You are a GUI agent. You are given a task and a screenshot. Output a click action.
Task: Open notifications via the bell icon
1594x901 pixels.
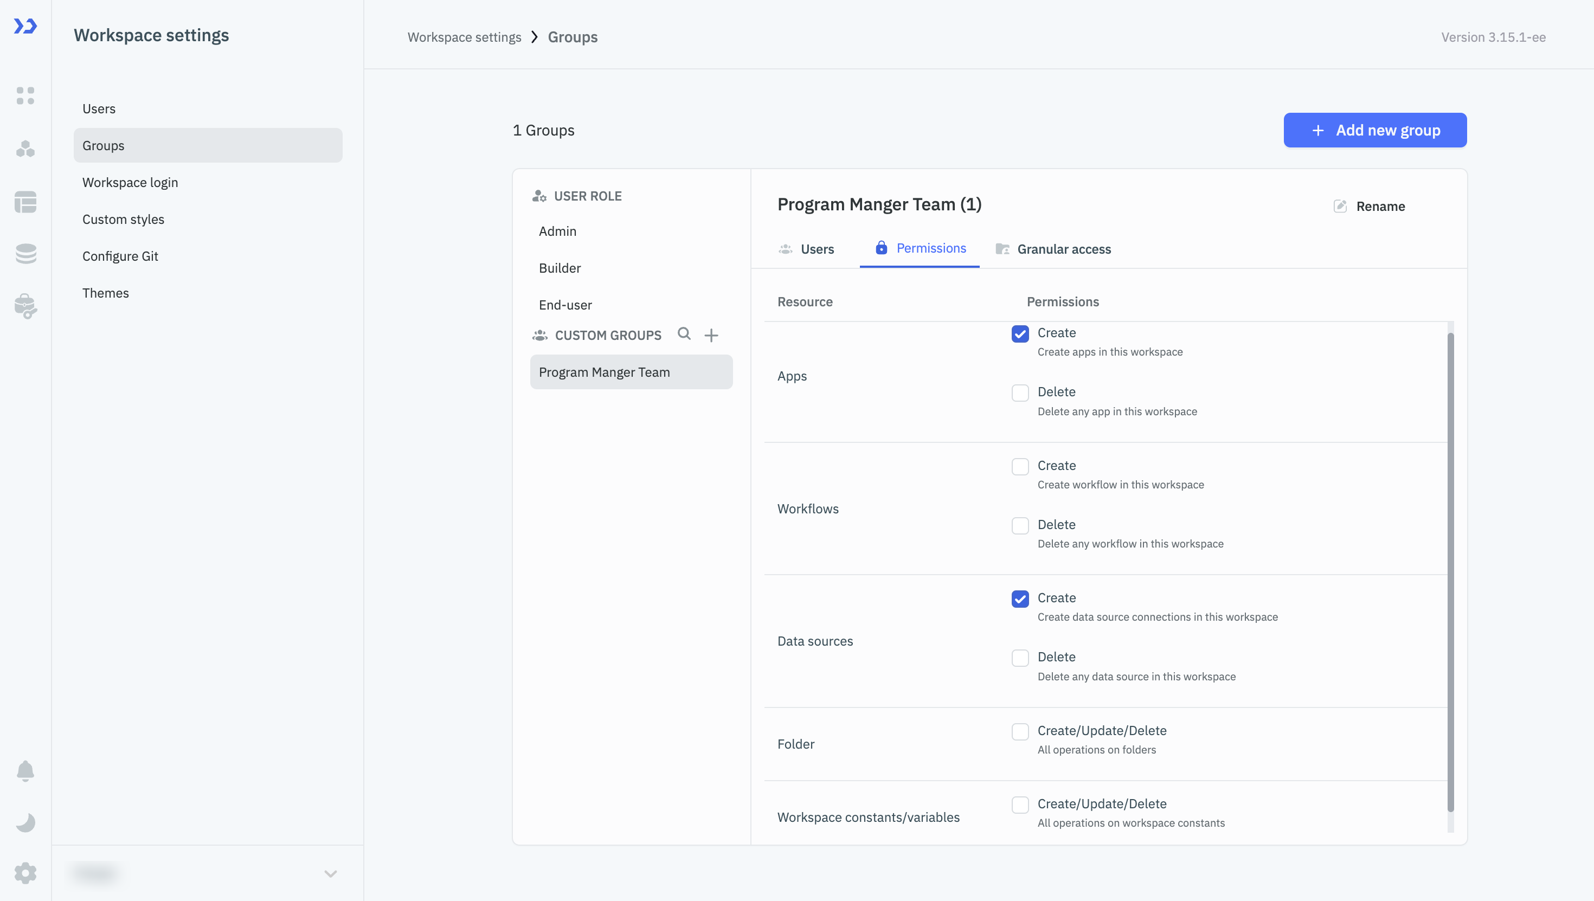(x=25, y=771)
